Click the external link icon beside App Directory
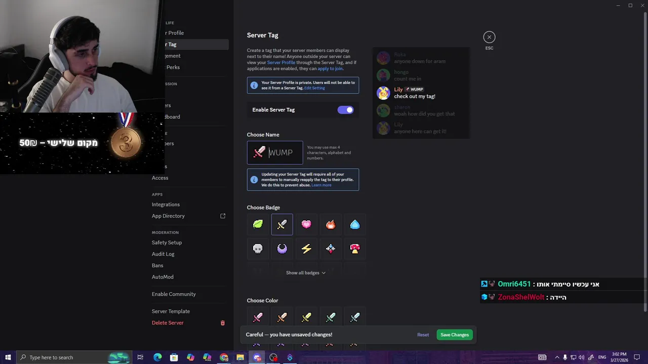This screenshot has width=648, height=364. tap(223, 216)
